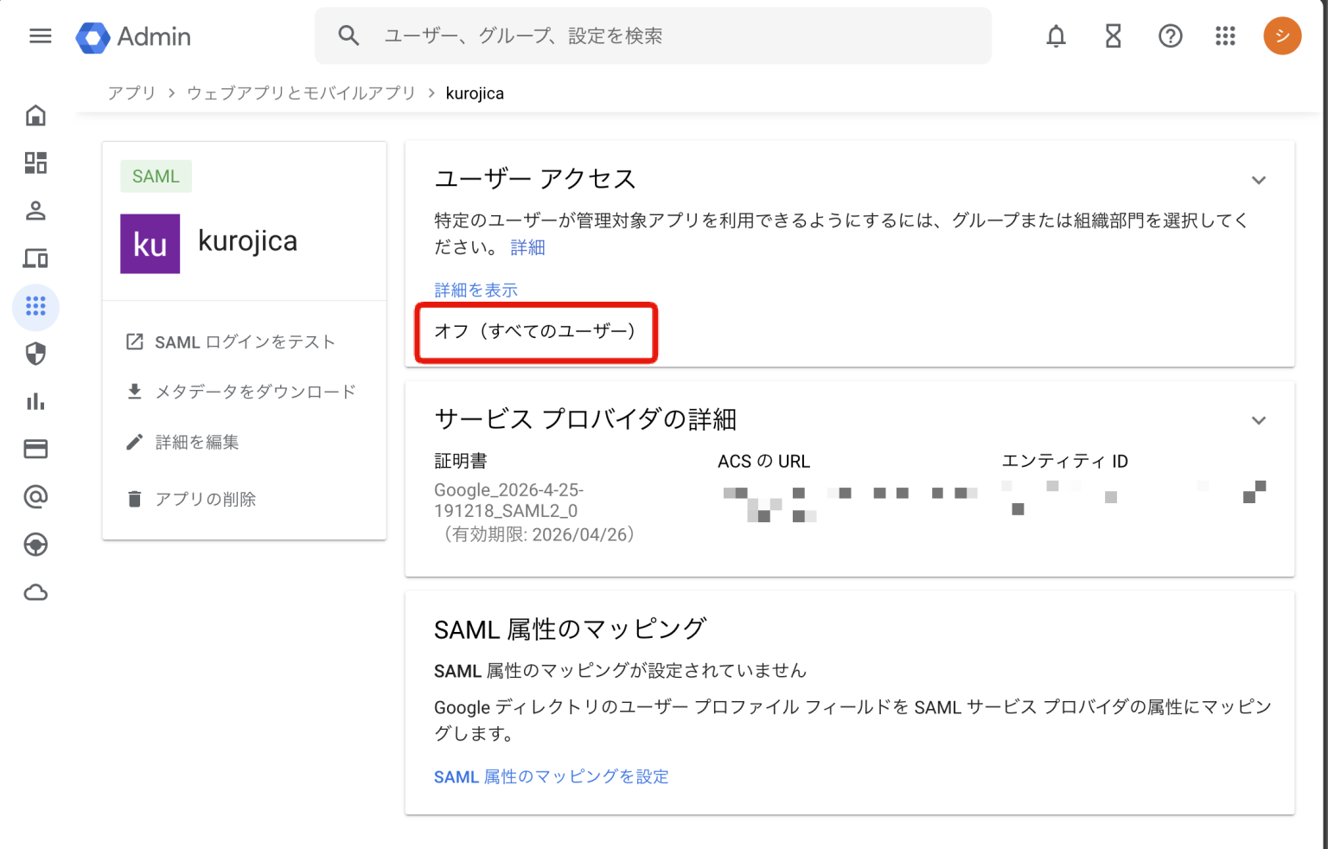The height and width of the screenshot is (849, 1328).
Task: Click the search magnifier icon
Action: [348, 35]
